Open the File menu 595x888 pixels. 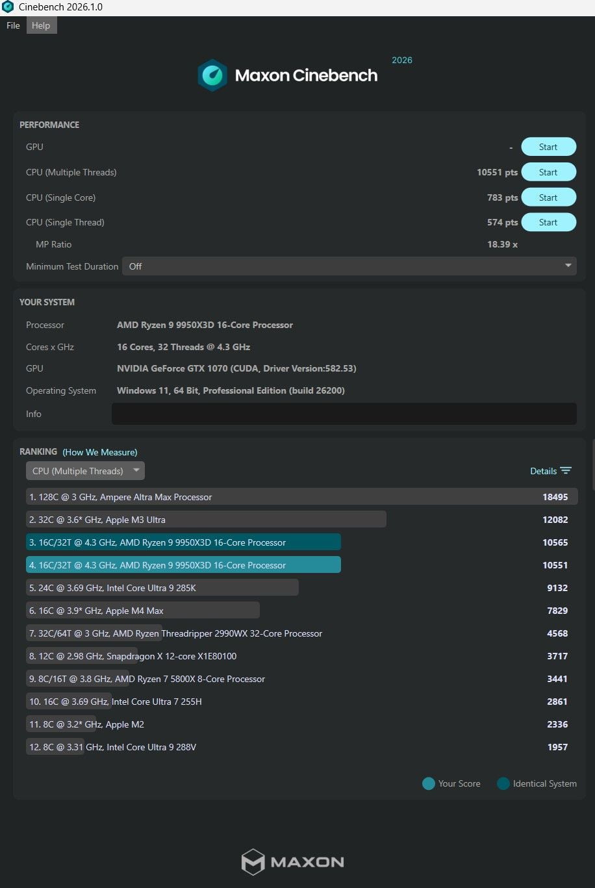tap(13, 25)
